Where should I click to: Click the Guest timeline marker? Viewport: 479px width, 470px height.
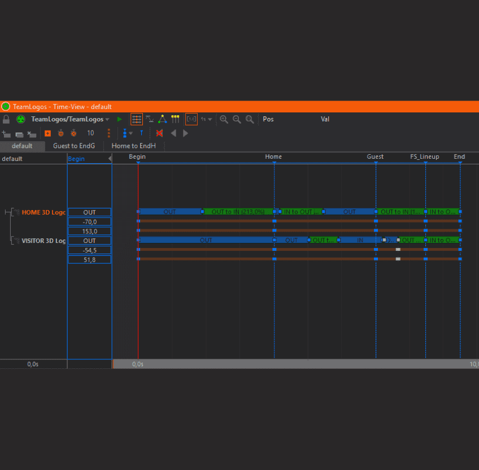pos(375,157)
